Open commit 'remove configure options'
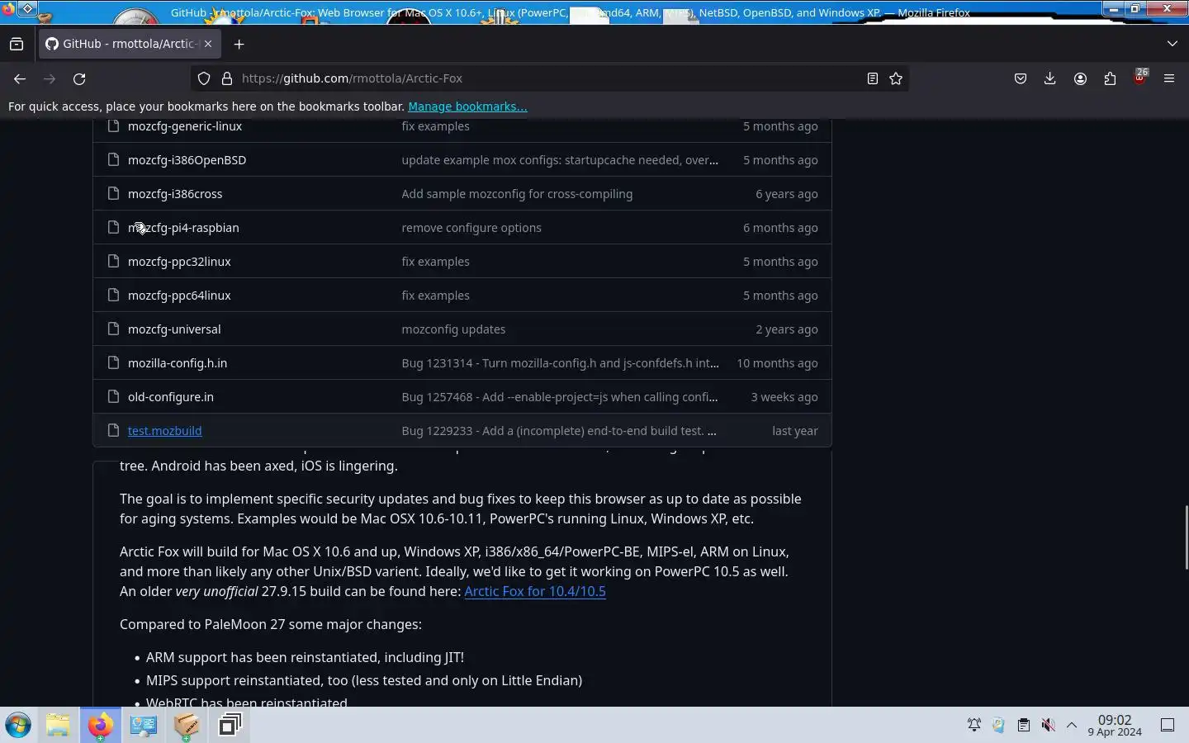This screenshot has width=1189, height=743. click(x=471, y=228)
